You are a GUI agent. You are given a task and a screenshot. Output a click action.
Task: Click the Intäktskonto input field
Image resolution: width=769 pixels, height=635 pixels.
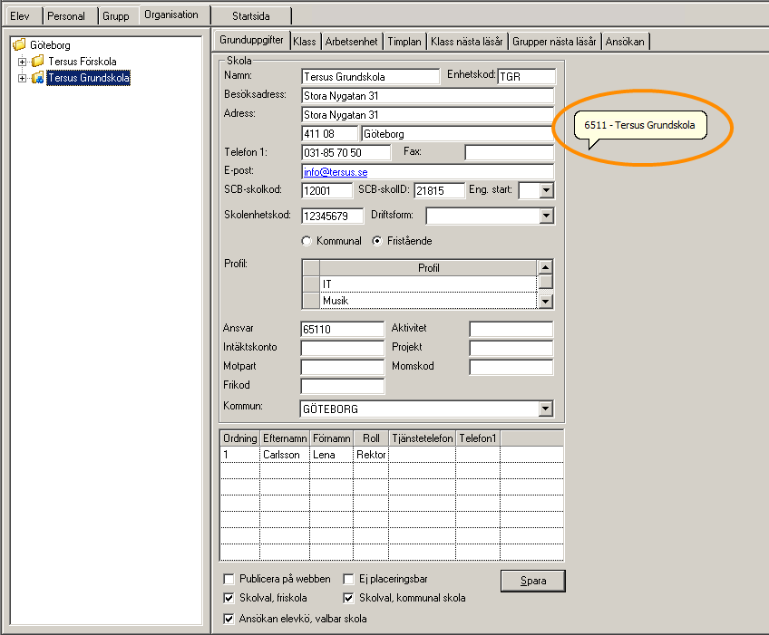[342, 349]
